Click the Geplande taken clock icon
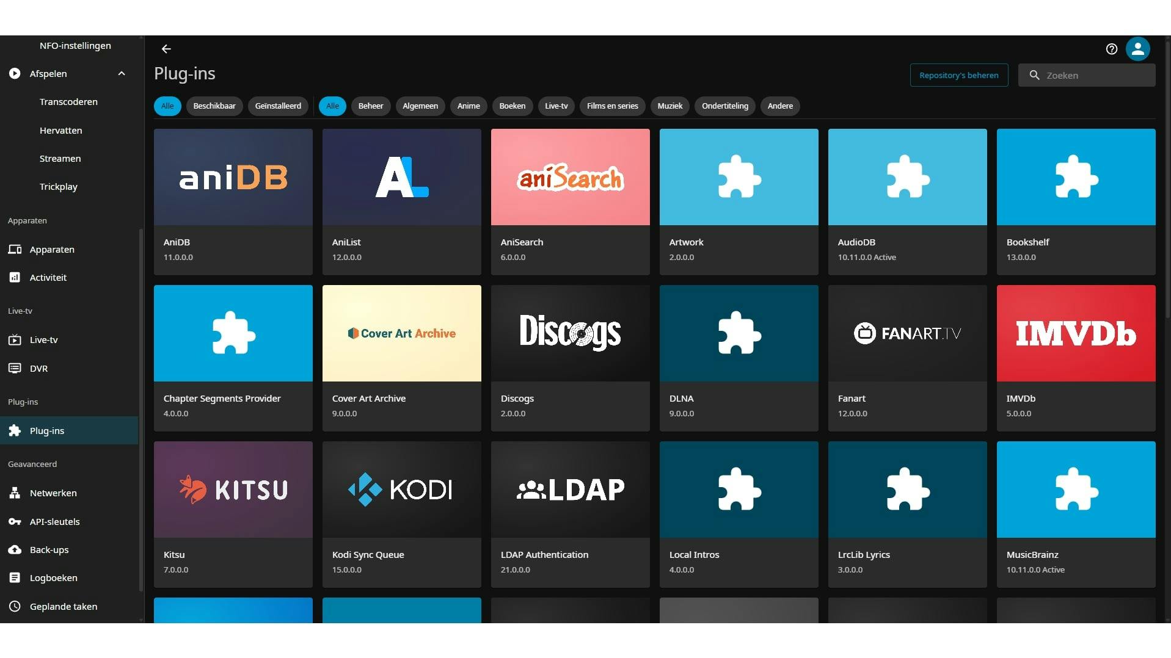The height and width of the screenshot is (658, 1171). point(15,606)
